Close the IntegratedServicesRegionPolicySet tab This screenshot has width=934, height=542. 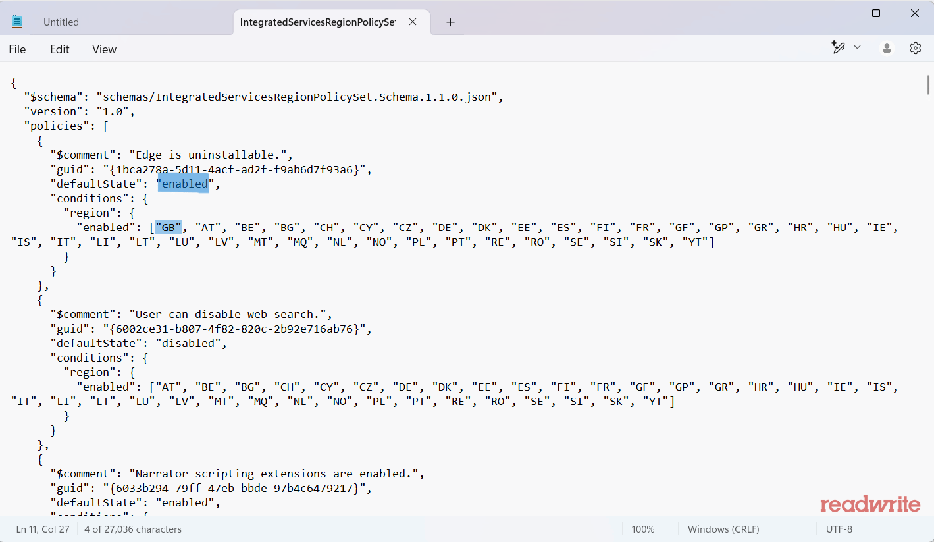pos(413,22)
